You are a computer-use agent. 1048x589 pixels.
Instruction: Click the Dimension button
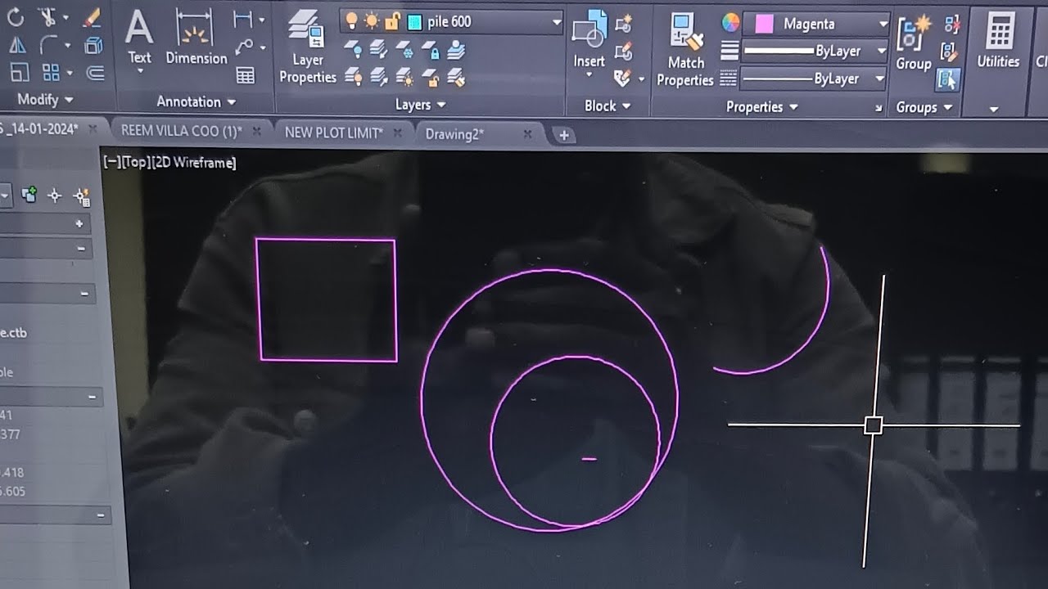click(x=196, y=38)
